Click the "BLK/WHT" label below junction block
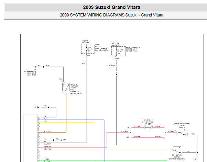 pyautogui.click(x=112, y=66)
